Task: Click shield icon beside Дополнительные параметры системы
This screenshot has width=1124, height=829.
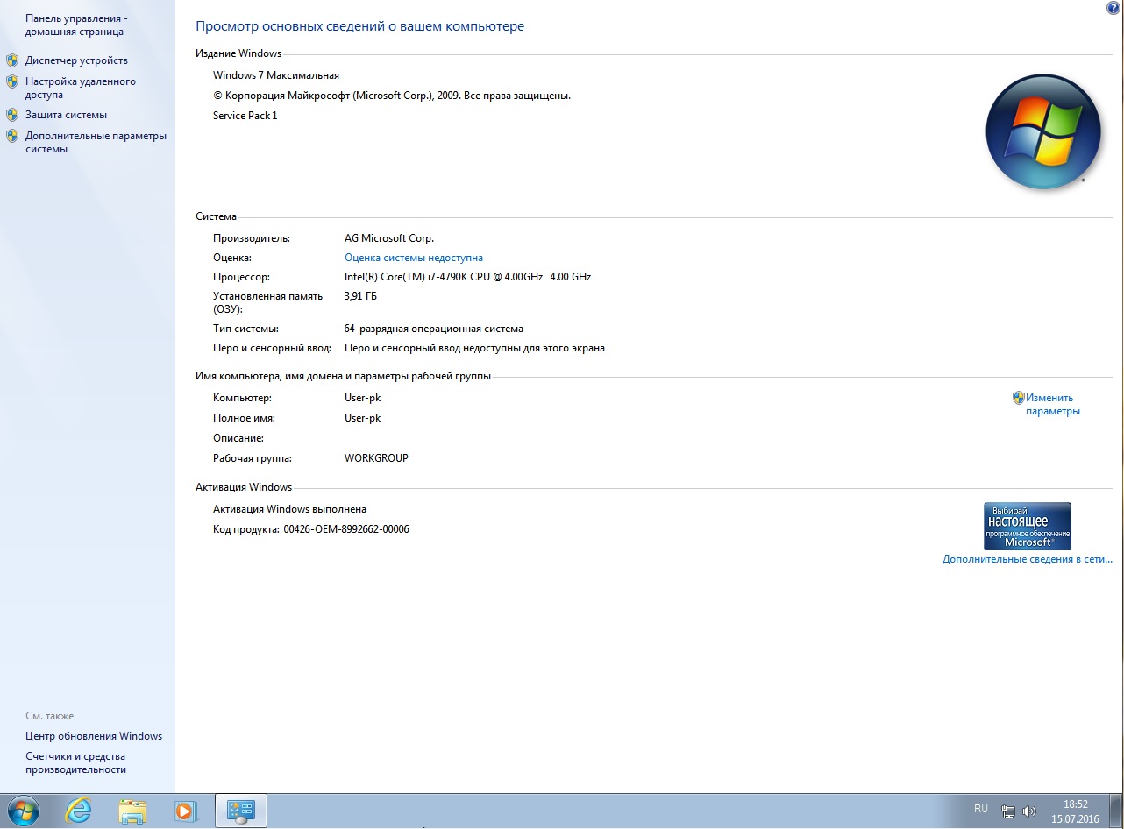Action: (12, 136)
